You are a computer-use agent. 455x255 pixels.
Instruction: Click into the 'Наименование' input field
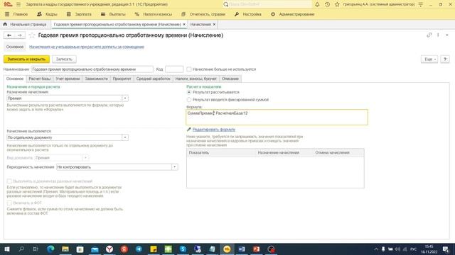92,69
